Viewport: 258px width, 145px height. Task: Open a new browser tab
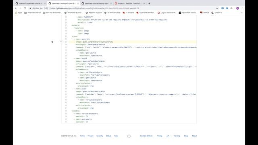(149, 3)
